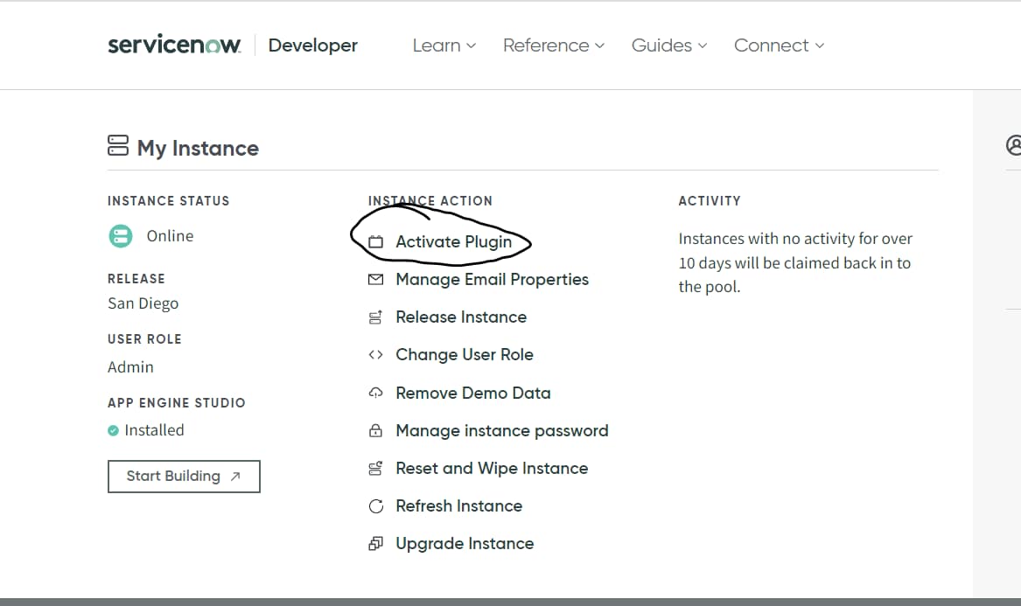
Task: Open Manage instance password
Action: [502, 431]
